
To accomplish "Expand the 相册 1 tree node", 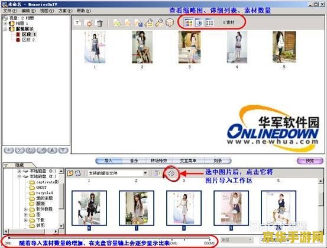I will [x=5, y=24].
